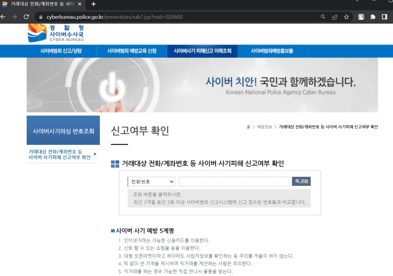
Task: Open a new tab with plus button
Action: [x=93, y=4]
